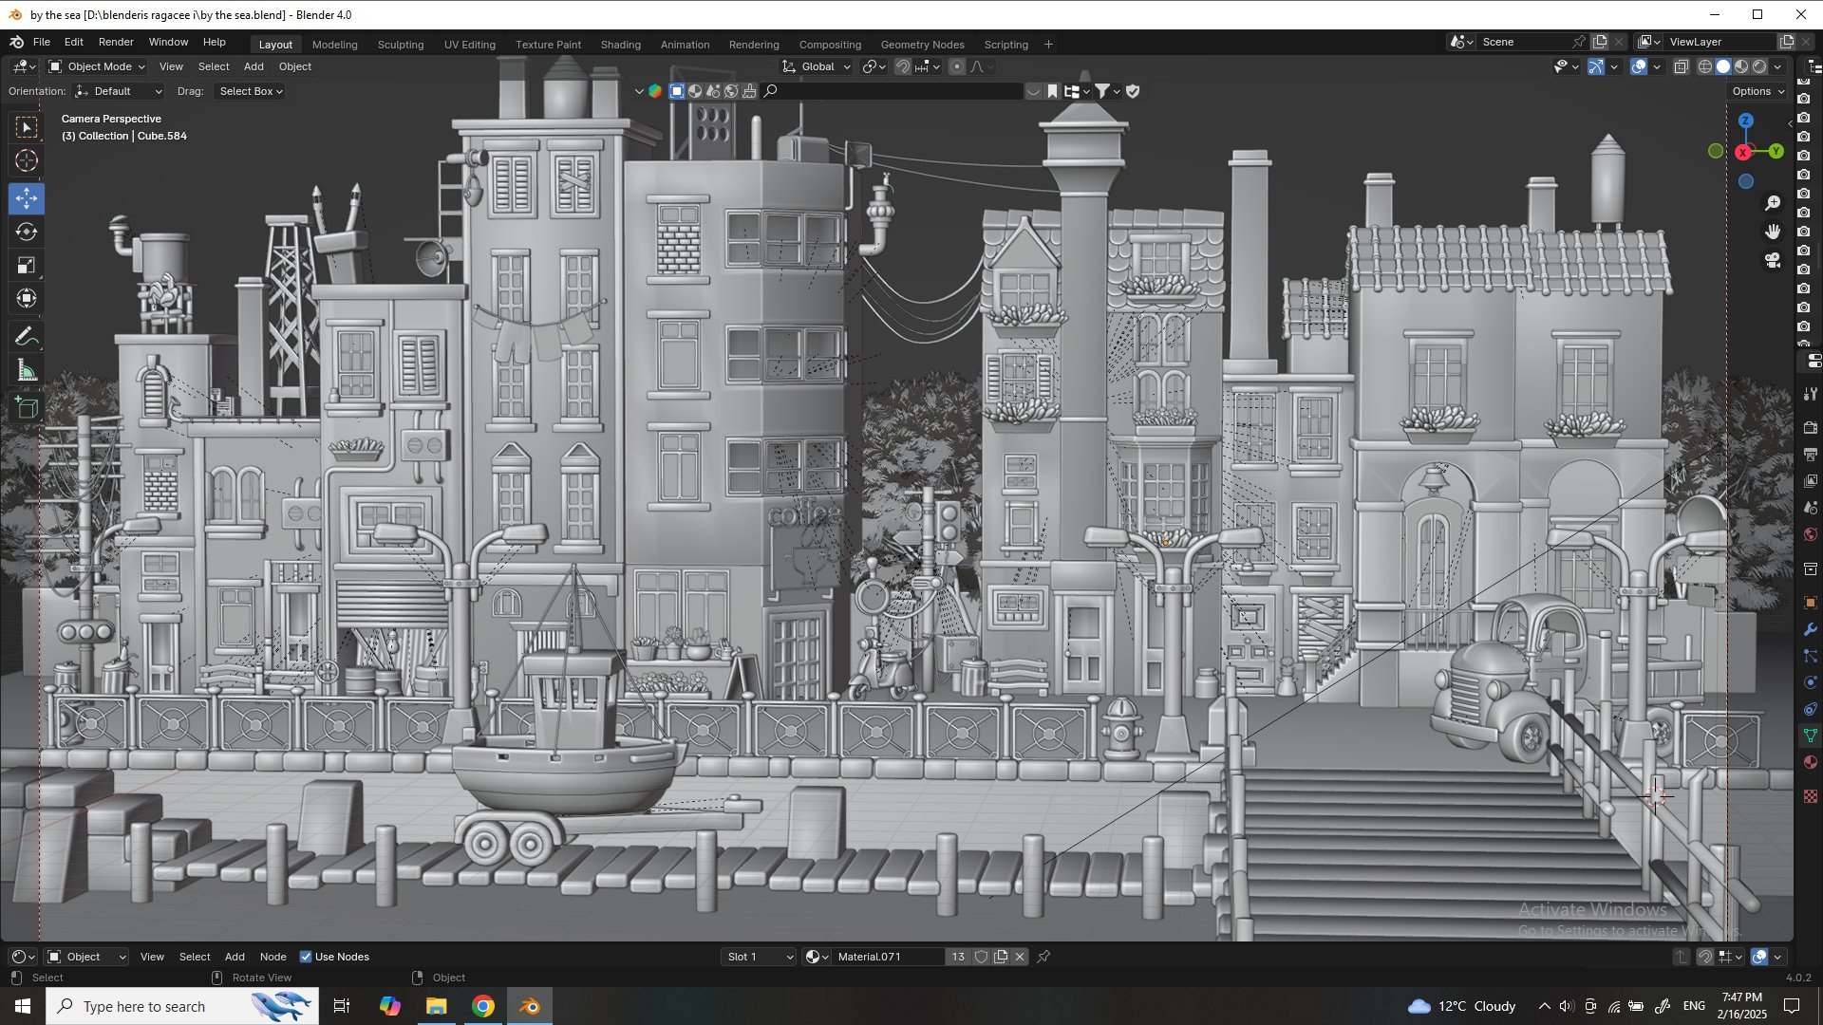Image resolution: width=1823 pixels, height=1025 pixels.
Task: Open the Render menu
Action: (116, 42)
